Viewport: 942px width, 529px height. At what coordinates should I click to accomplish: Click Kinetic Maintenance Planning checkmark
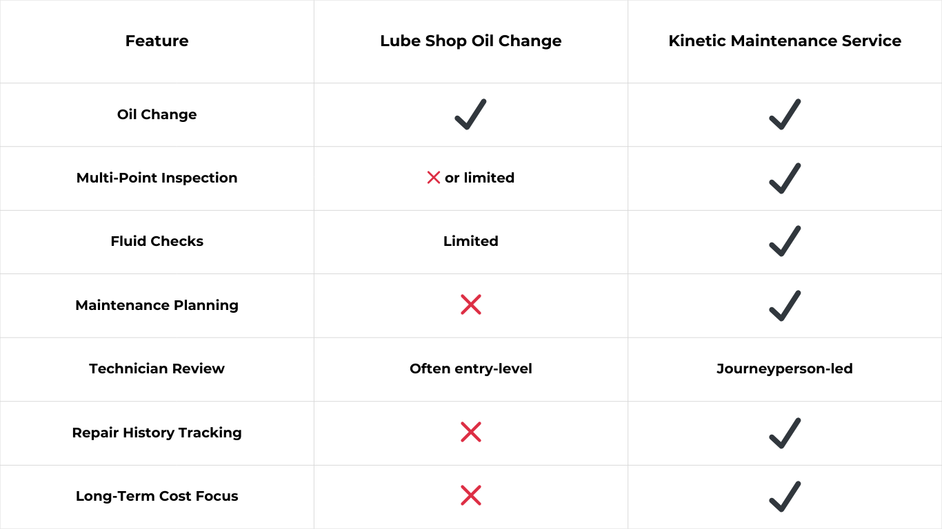tap(785, 305)
